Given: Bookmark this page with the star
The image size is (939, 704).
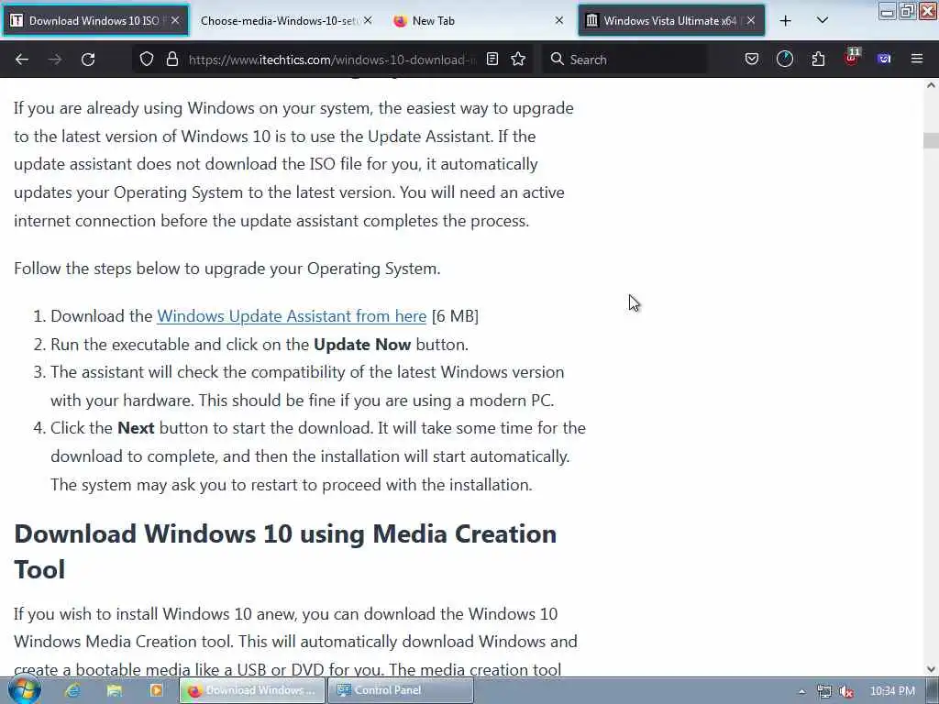Looking at the screenshot, I should pyautogui.click(x=519, y=60).
